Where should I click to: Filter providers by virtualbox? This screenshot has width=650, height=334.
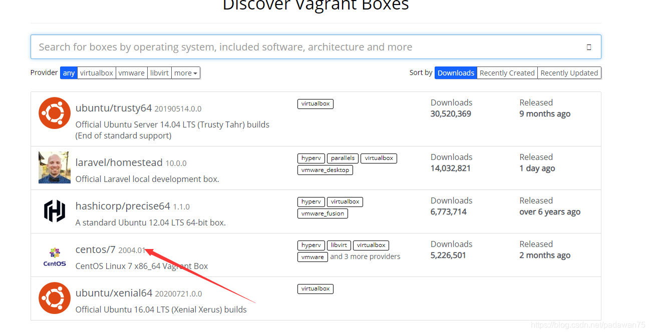pyautogui.click(x=97, y=73)
